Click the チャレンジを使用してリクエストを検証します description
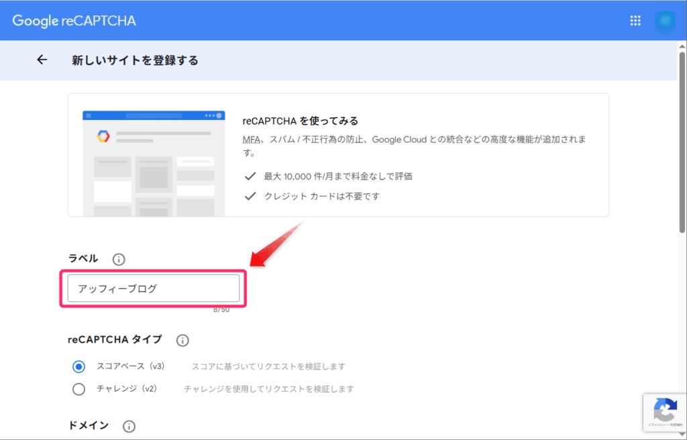This screenshot has height=440, width=687. [268, 389]
